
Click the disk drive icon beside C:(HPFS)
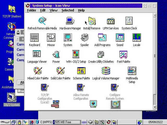(37, 122)
